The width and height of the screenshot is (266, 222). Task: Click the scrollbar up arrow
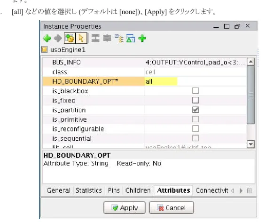click(251, 62)
